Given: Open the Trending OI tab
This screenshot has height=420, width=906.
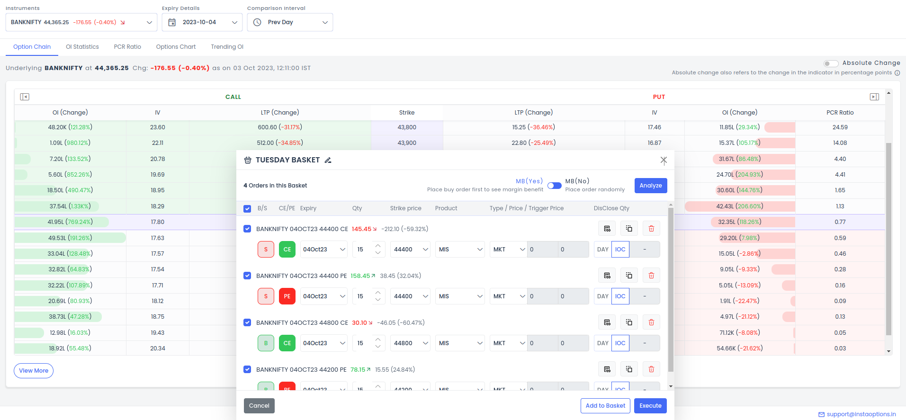Looking at the screenshot, I should click(227, 47).
